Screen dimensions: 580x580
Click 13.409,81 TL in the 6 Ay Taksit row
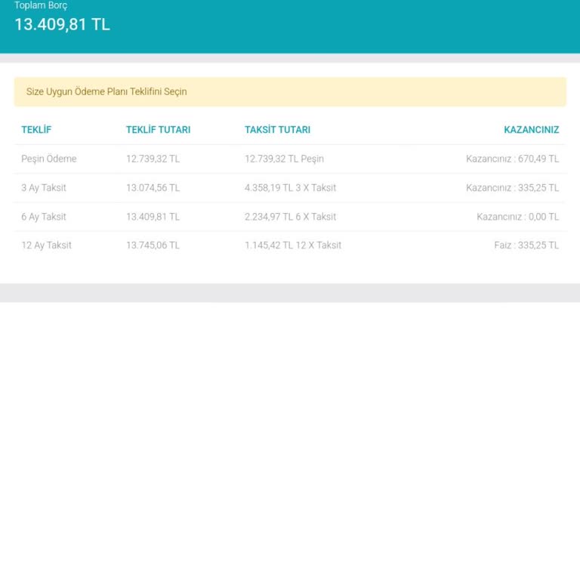point(153,217)
